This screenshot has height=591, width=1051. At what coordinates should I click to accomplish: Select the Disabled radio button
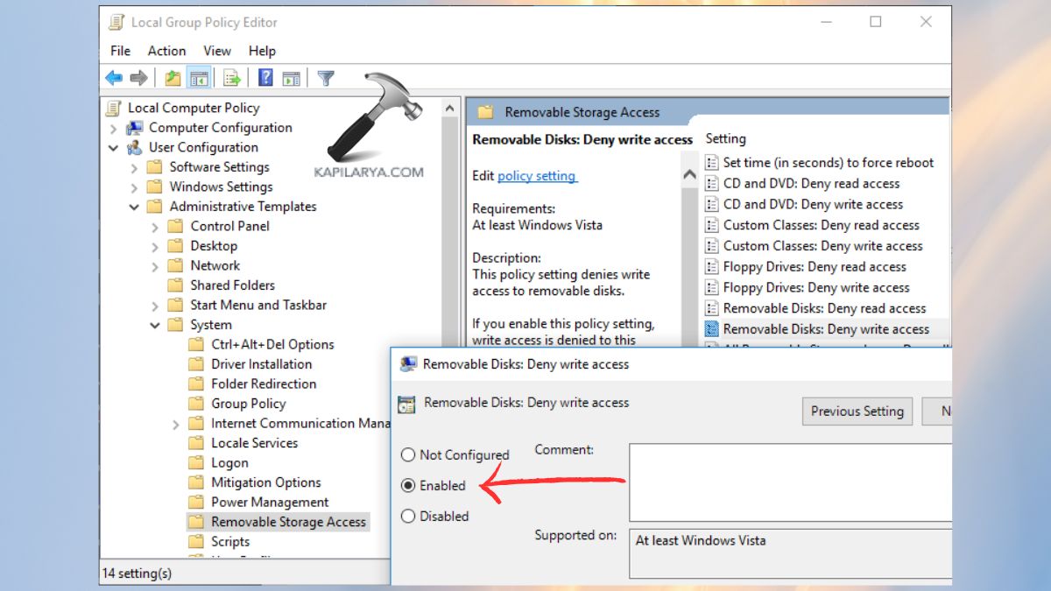(x=407, y=516)
